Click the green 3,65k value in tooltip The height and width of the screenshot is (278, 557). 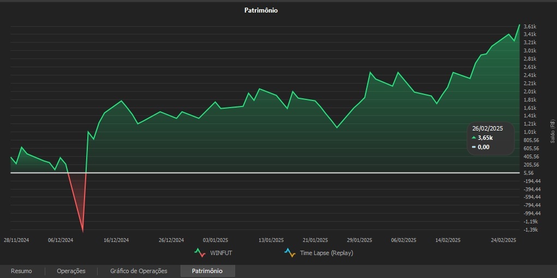(x=483, y=138)
